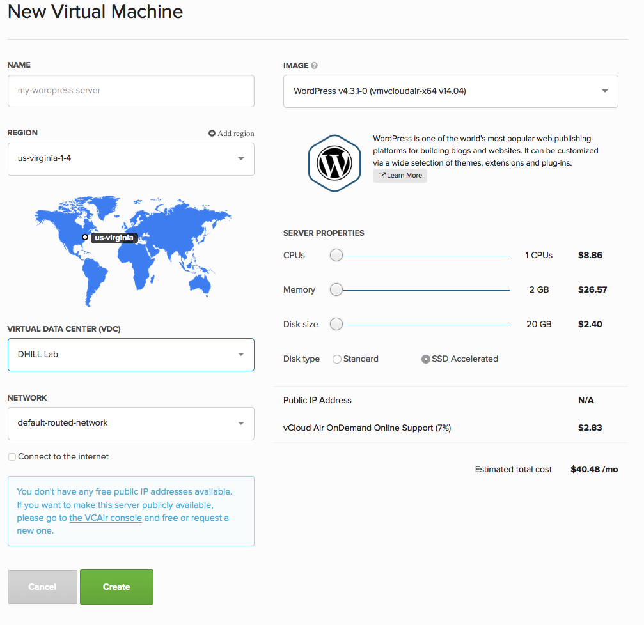Viewport: 644px width, 625px height.
Task: Focus the Name input field
Action: [x=131, y=91]
